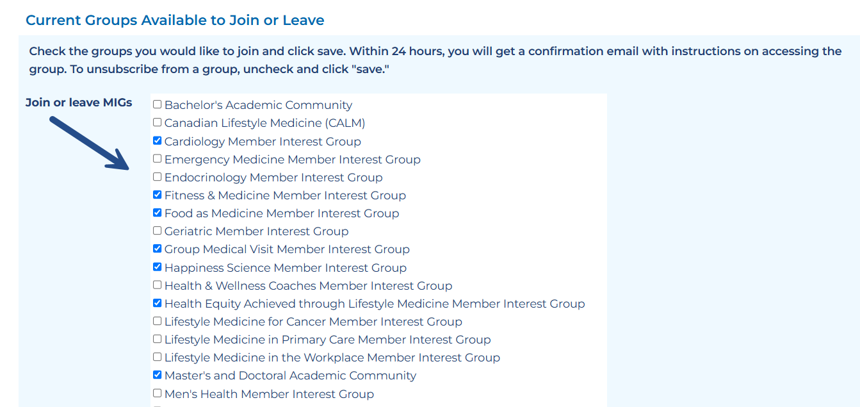Image resolution: width=860 pixels, height=407 pixels.
Task: Uncheck Happiness Science Member Interest Group
Action: tap(158, 267)
